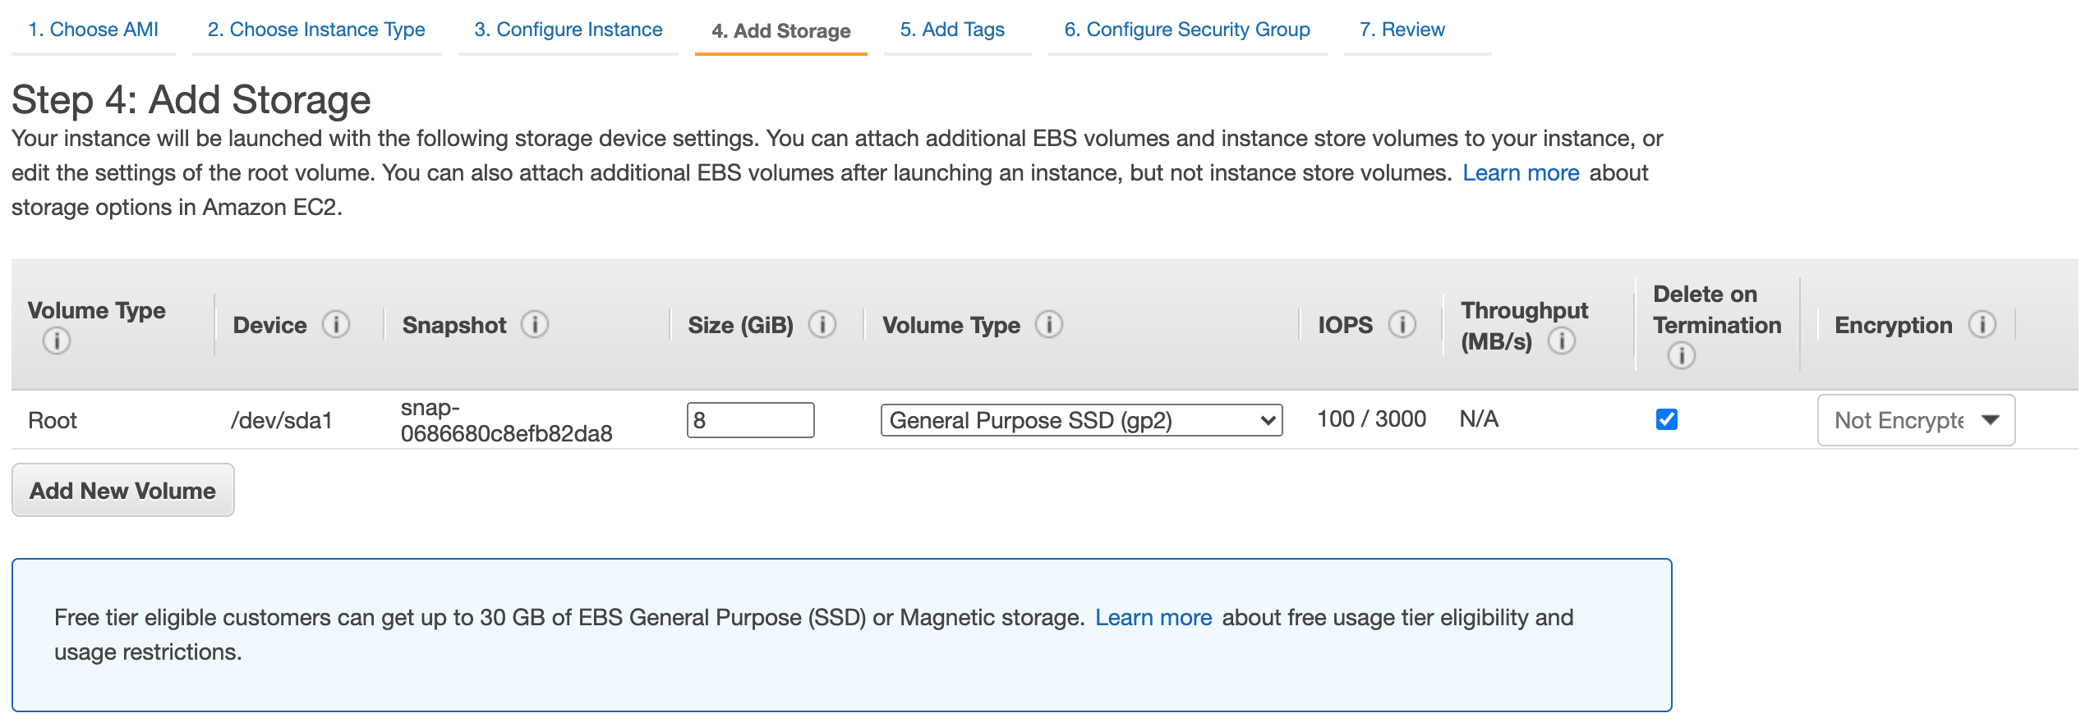This screenshot has height=727, width=2090.
Task: Open Learn more link about storage options
Action: click(x=1521, y=173)
